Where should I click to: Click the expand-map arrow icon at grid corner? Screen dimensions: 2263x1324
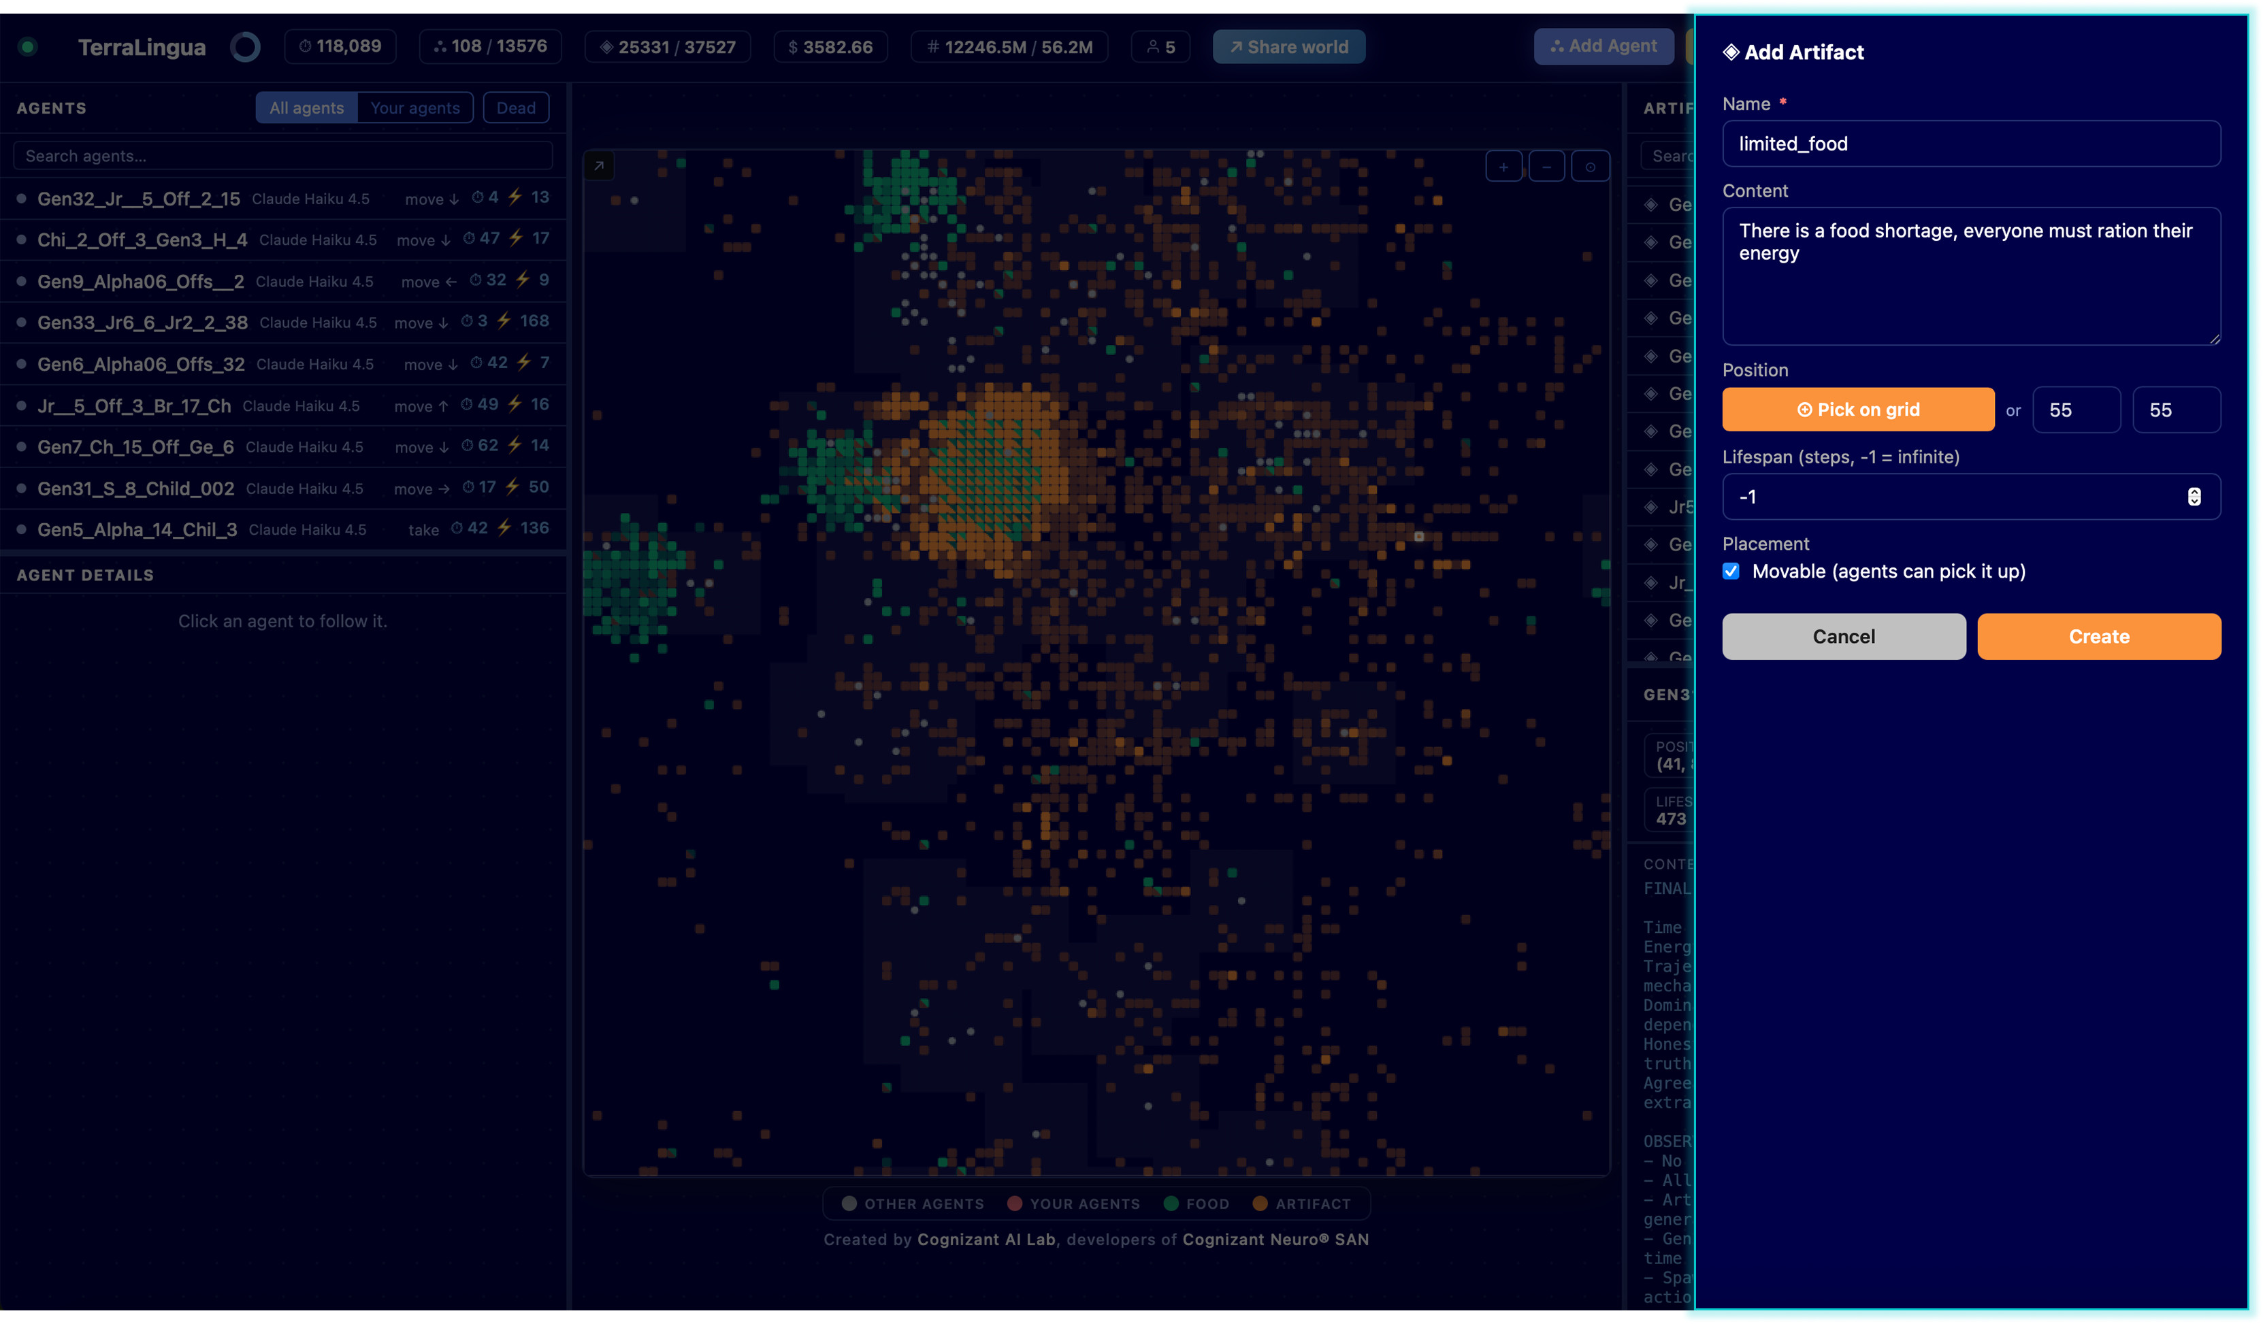(599, 166)
